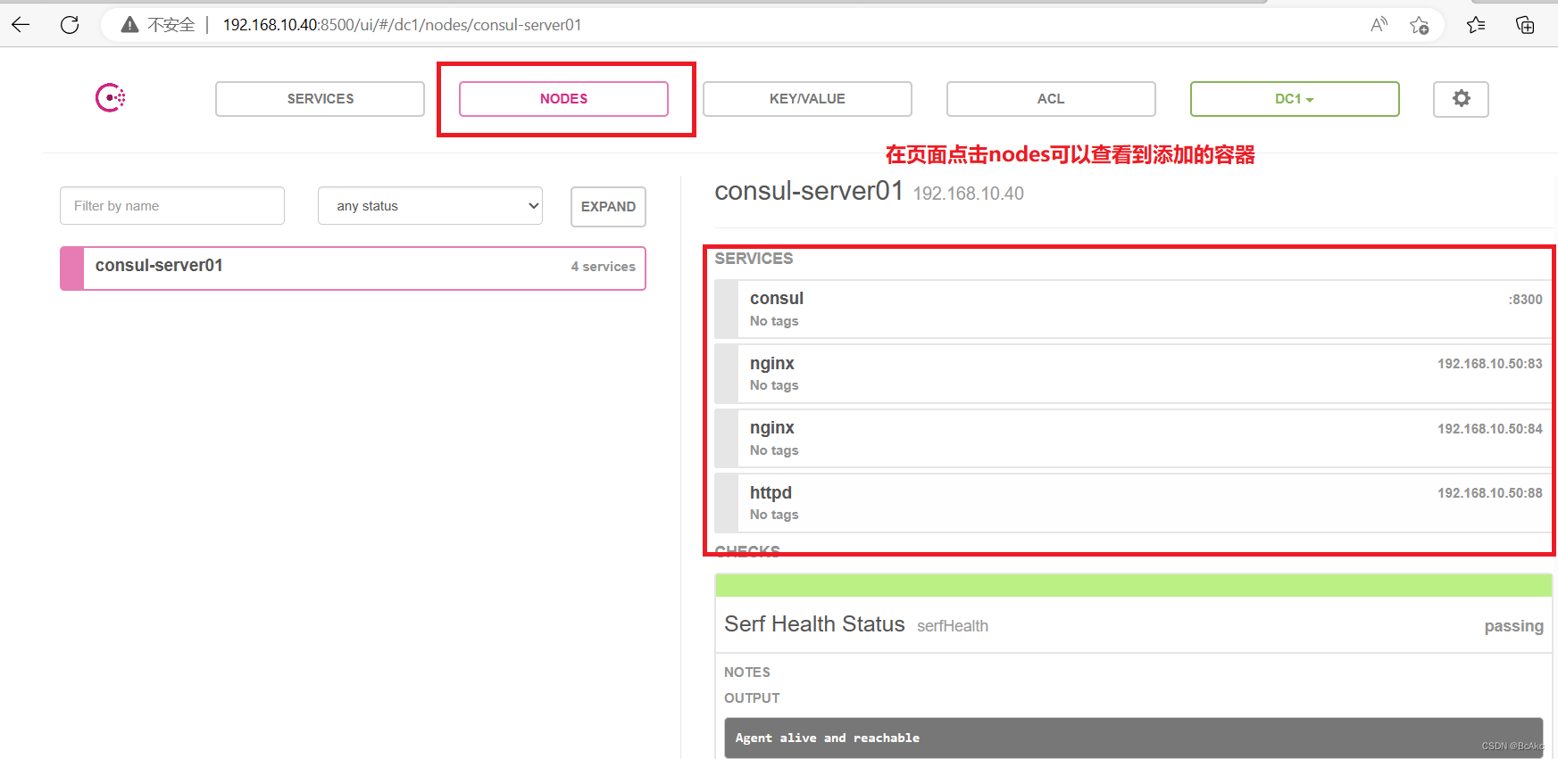Viewport: 1558px width, 759px height.
Task: Open httpd service at 192.168.10.50:88
Action: (1133, 503)
